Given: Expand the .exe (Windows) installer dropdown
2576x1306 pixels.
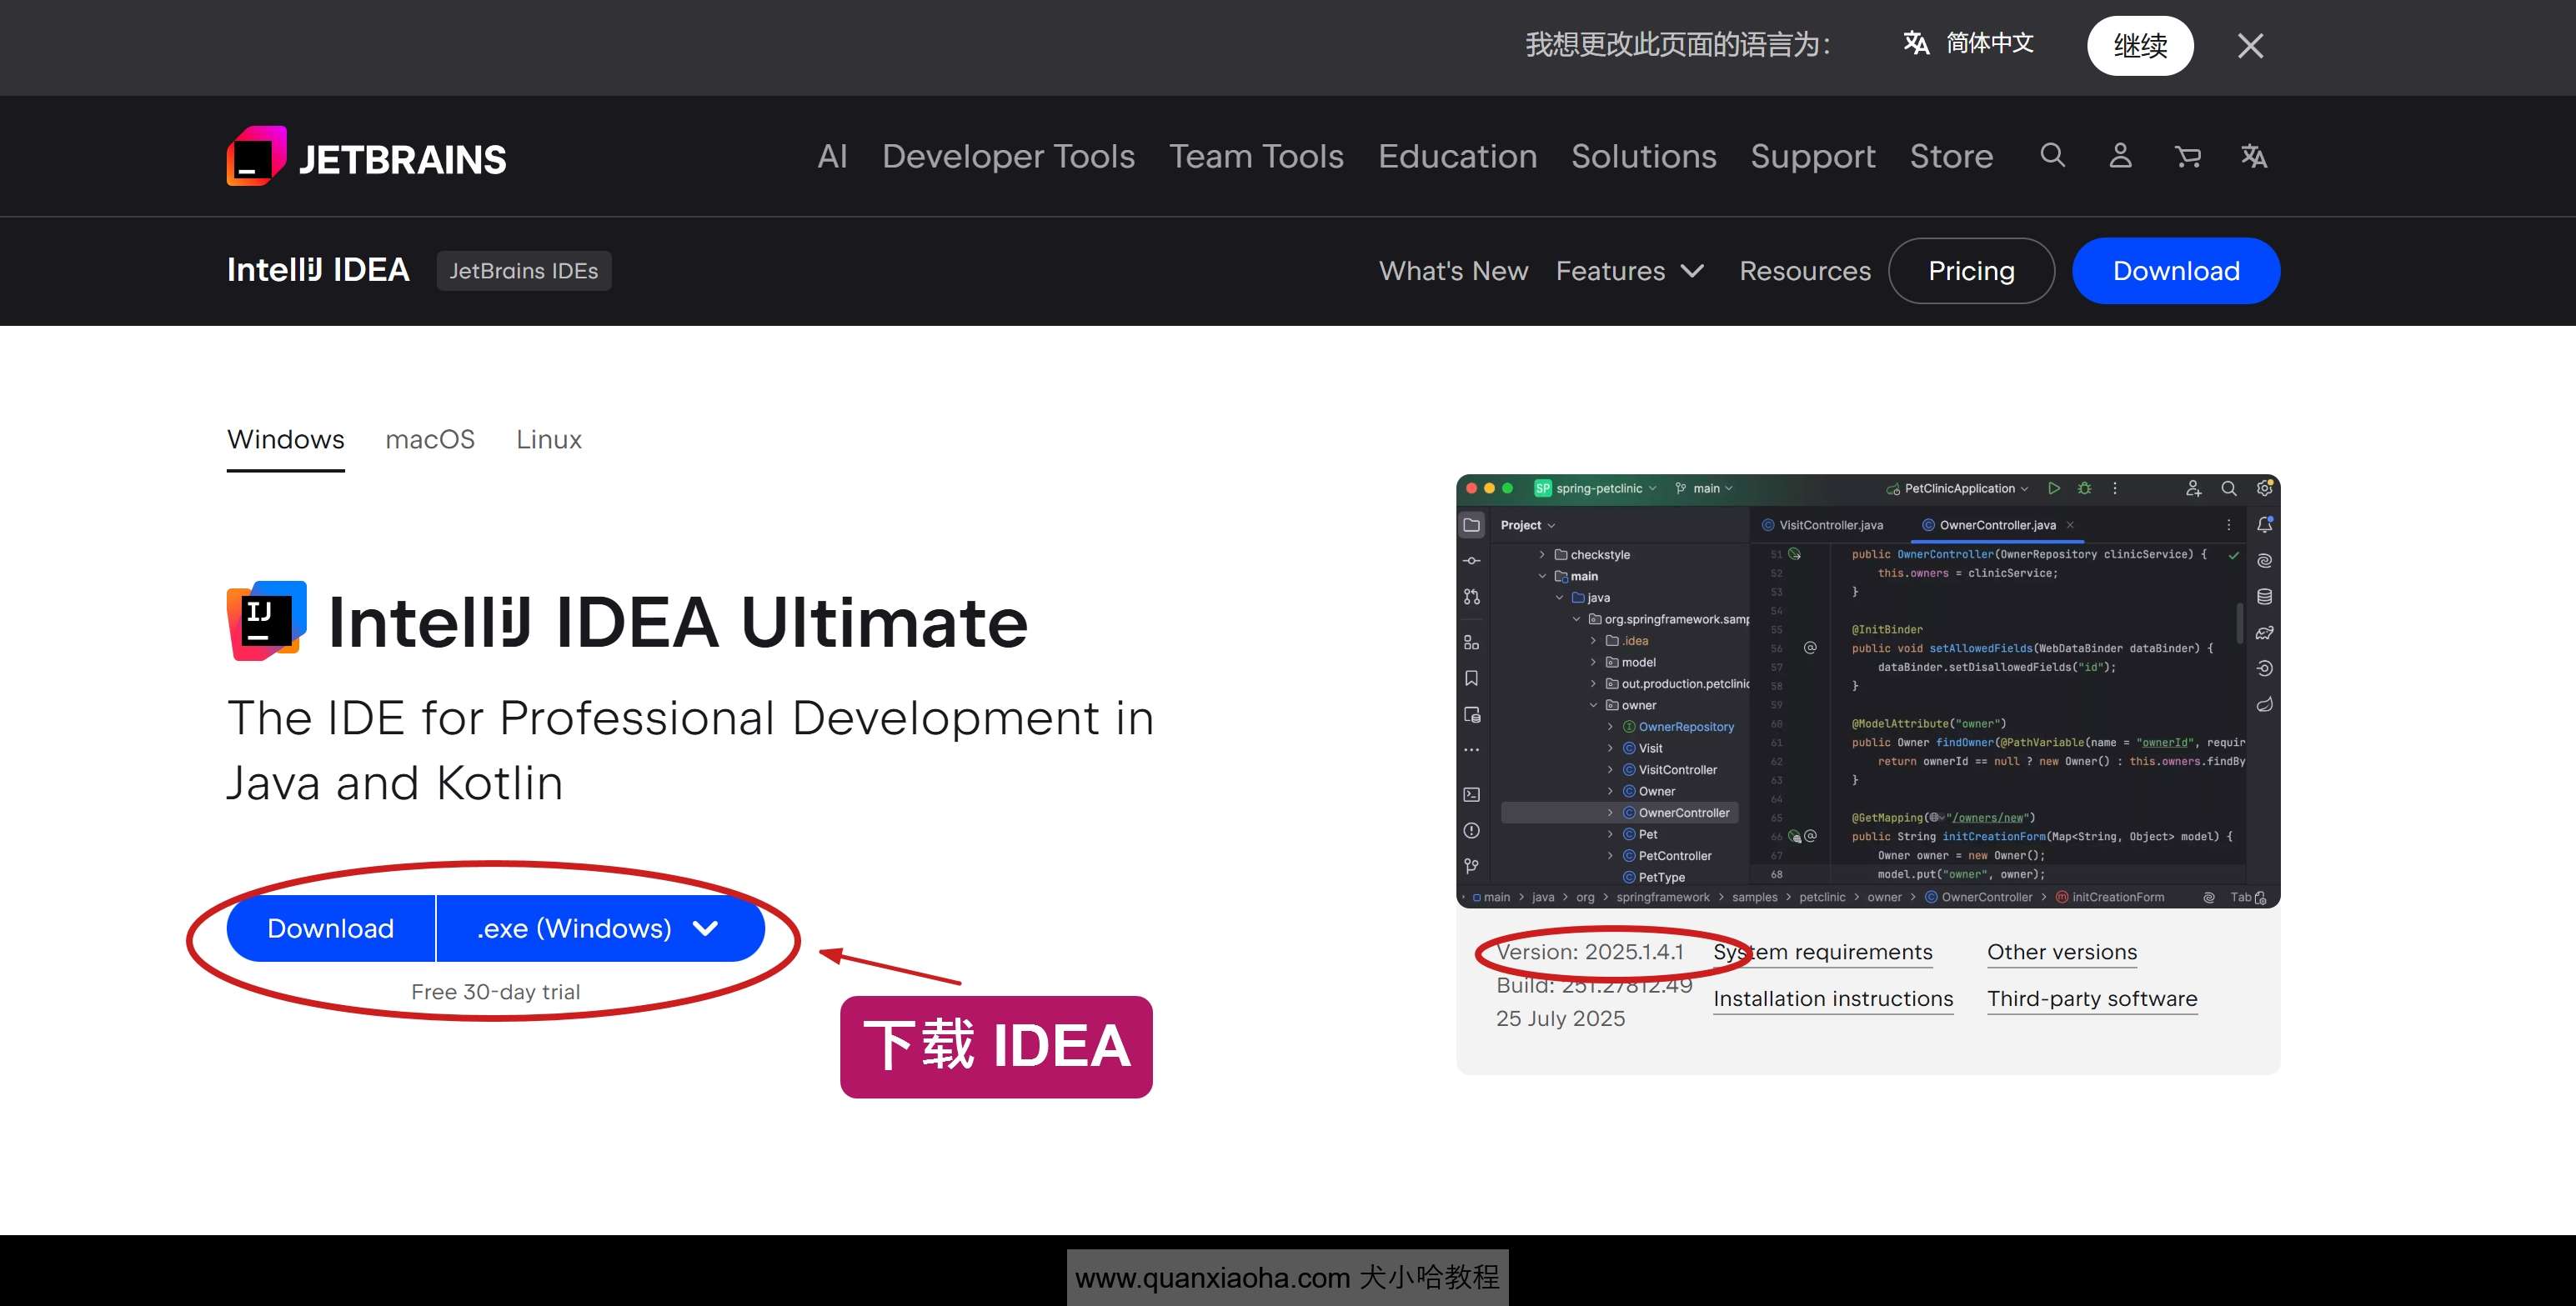Looking at the screenshot, I should click(x=600, y=928).
